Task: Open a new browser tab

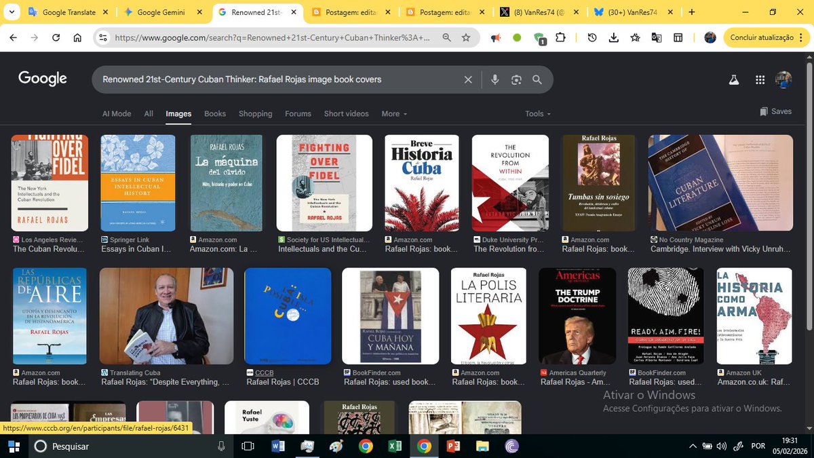Action: 691,12
